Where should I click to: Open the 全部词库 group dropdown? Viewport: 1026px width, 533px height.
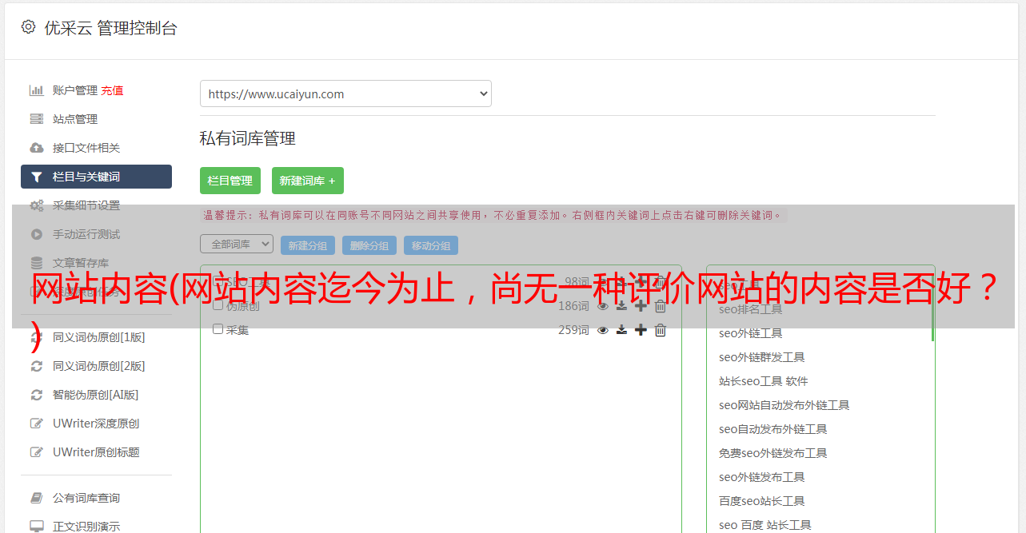237,244
